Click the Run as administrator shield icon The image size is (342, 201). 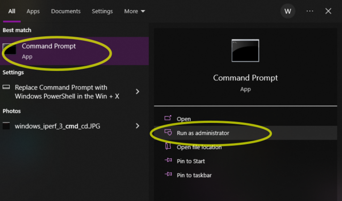pos(168,133)
